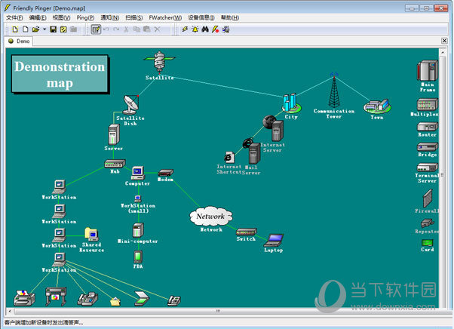Click the Demonstration map title label

[x=60, y=74]
